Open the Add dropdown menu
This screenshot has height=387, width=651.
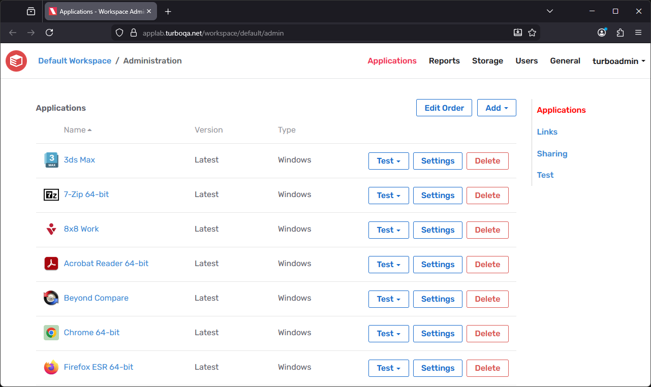point(497,108)
